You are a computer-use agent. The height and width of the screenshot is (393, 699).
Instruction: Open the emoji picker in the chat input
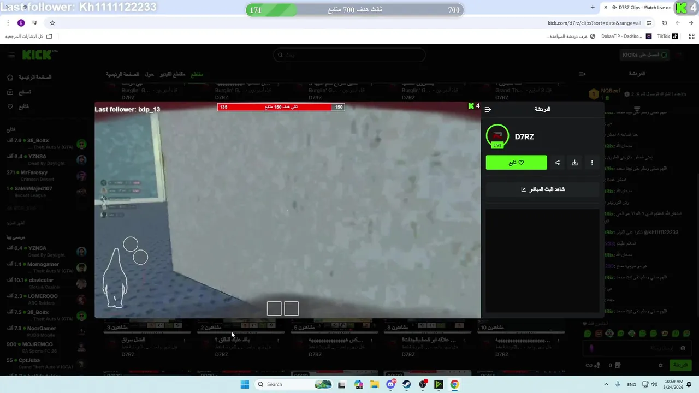click(683, 348)
